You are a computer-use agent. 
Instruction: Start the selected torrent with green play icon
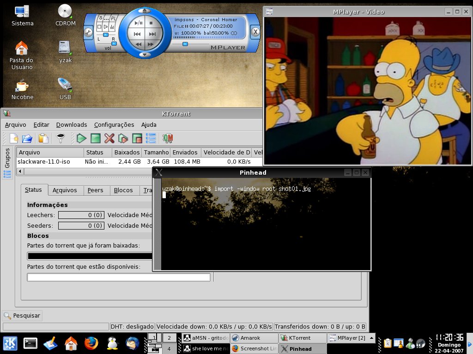click(81, 138)
